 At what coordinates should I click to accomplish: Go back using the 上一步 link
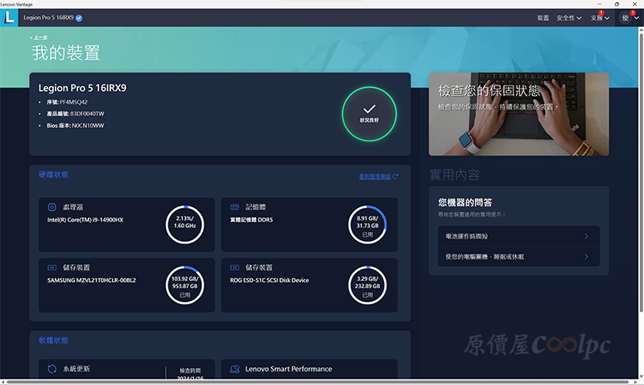tap(38, 38)
